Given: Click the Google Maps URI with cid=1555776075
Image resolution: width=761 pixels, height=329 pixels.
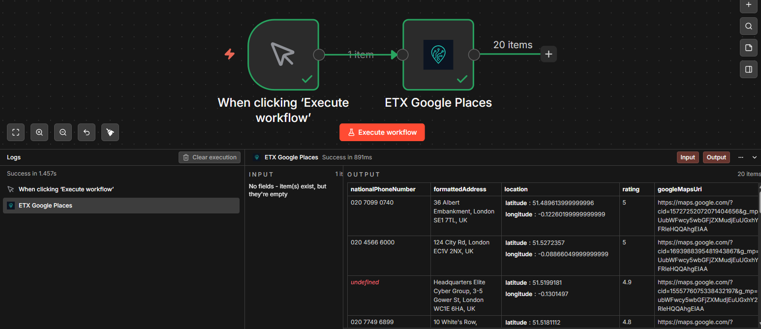Looking at the screenshot, I should (x=708, y=296).
